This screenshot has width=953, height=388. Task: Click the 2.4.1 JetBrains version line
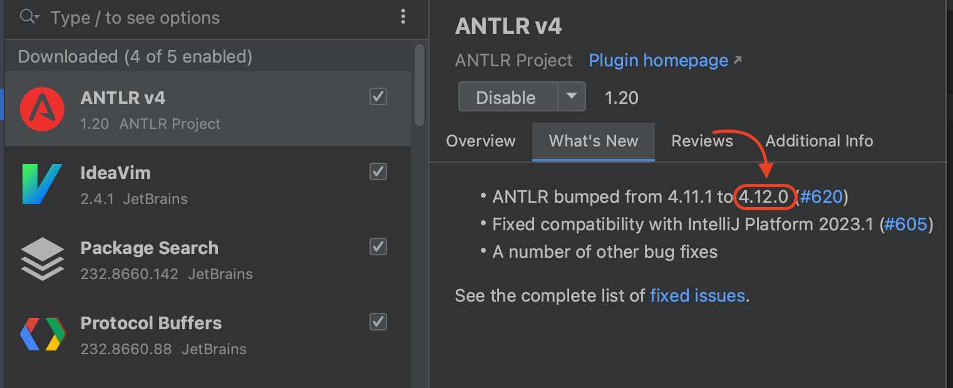(134, 199)
